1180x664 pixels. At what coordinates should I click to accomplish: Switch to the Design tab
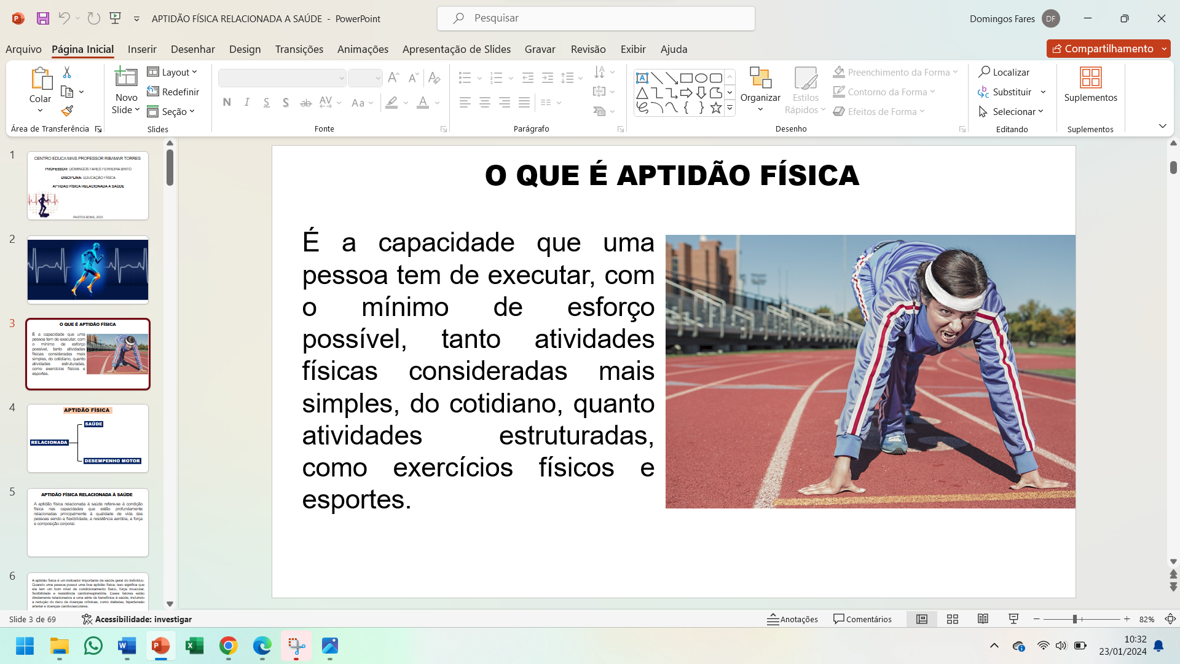(x=245, y=49)
